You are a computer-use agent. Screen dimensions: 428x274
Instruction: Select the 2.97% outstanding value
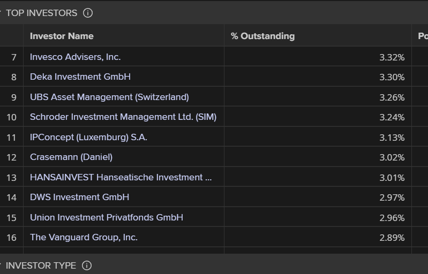pyautogui.click(x=392, y=197)
